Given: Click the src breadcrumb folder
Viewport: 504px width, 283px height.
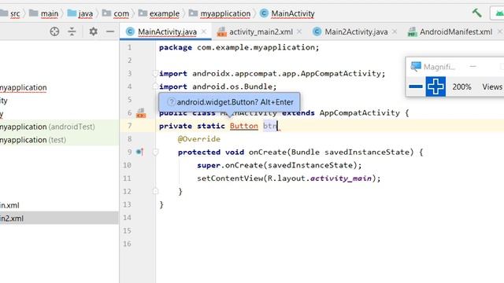Looking at the screenshot, I should click(10, 13).
